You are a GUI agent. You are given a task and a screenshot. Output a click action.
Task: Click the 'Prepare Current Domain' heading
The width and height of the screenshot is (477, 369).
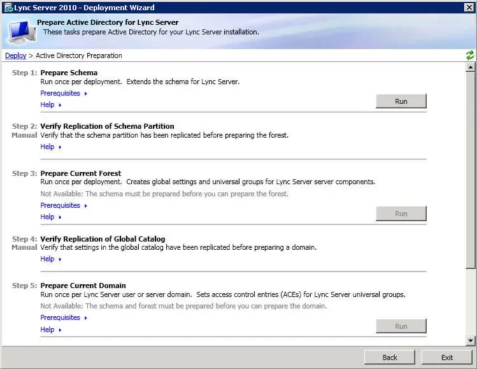[83, 286]
